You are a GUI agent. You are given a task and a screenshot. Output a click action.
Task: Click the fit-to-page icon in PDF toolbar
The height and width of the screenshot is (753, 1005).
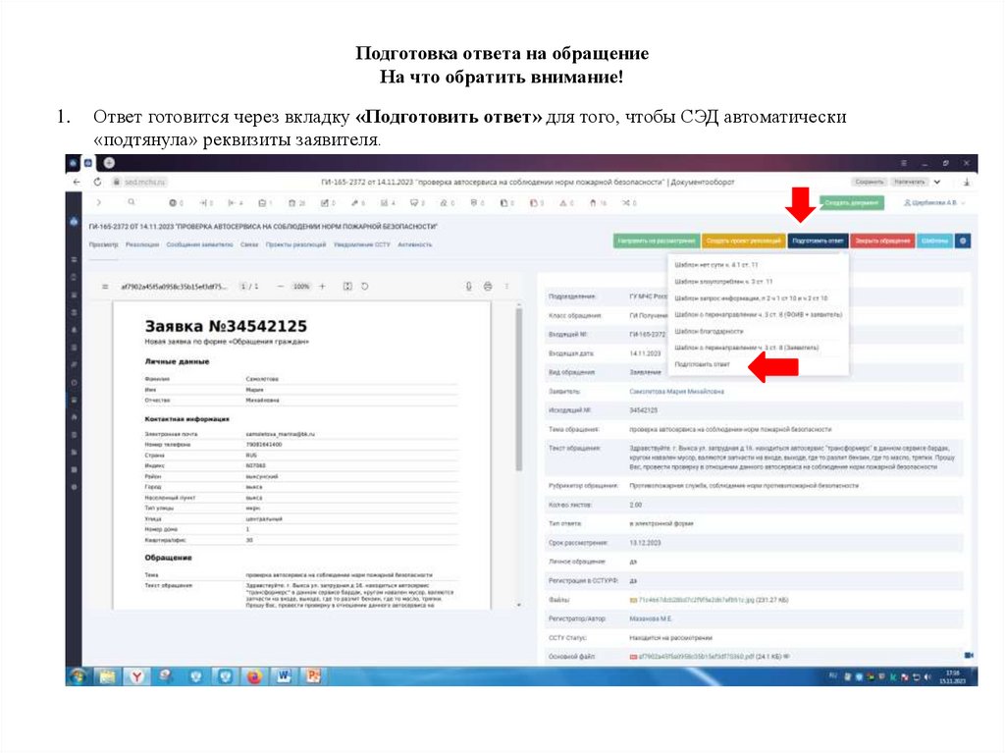click(x=346, y=287)
